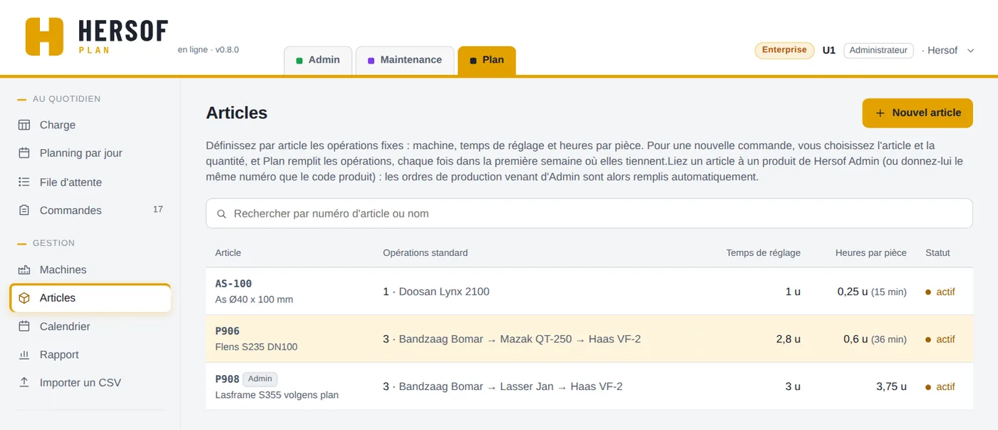Screen dimensions: 998x430
Task: Click description Lasframe S355 volgens plan
Action: pyautogui.click(x=277, y=394)
